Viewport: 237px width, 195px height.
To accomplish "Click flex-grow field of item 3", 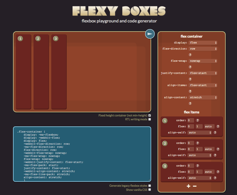I will [x=190, y=172].
